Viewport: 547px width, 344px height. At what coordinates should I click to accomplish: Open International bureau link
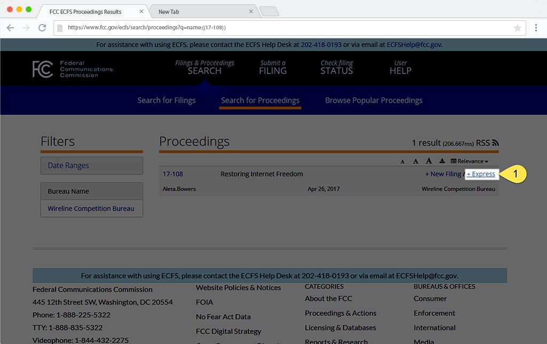(434, 327)
